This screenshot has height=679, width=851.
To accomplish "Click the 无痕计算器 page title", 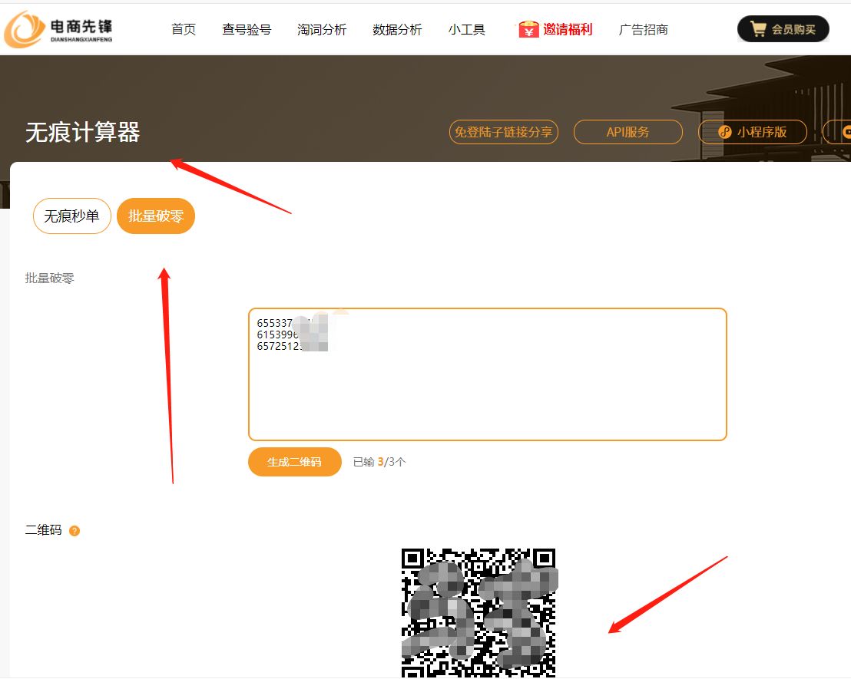I will tap(82, 132).
